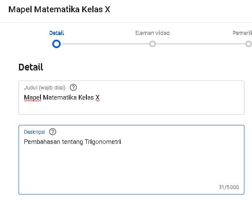Open the help icon next to Judul

coord(73,87)
